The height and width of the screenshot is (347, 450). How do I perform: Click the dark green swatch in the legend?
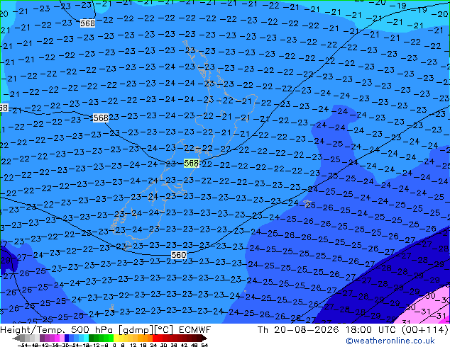pyautogui.click(x=92, y=338)
